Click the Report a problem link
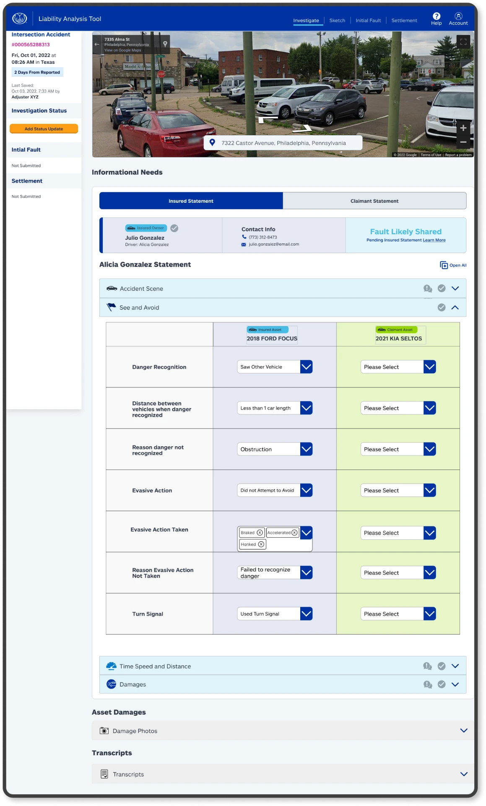This screenshot has width=486, height=806. click(x=458, y=155)
